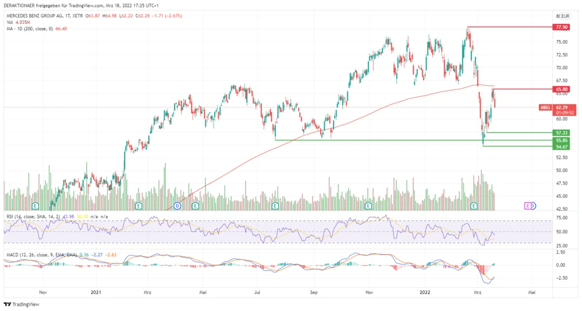Click the earnings E marker near Nov 2021

click(368, 206)
